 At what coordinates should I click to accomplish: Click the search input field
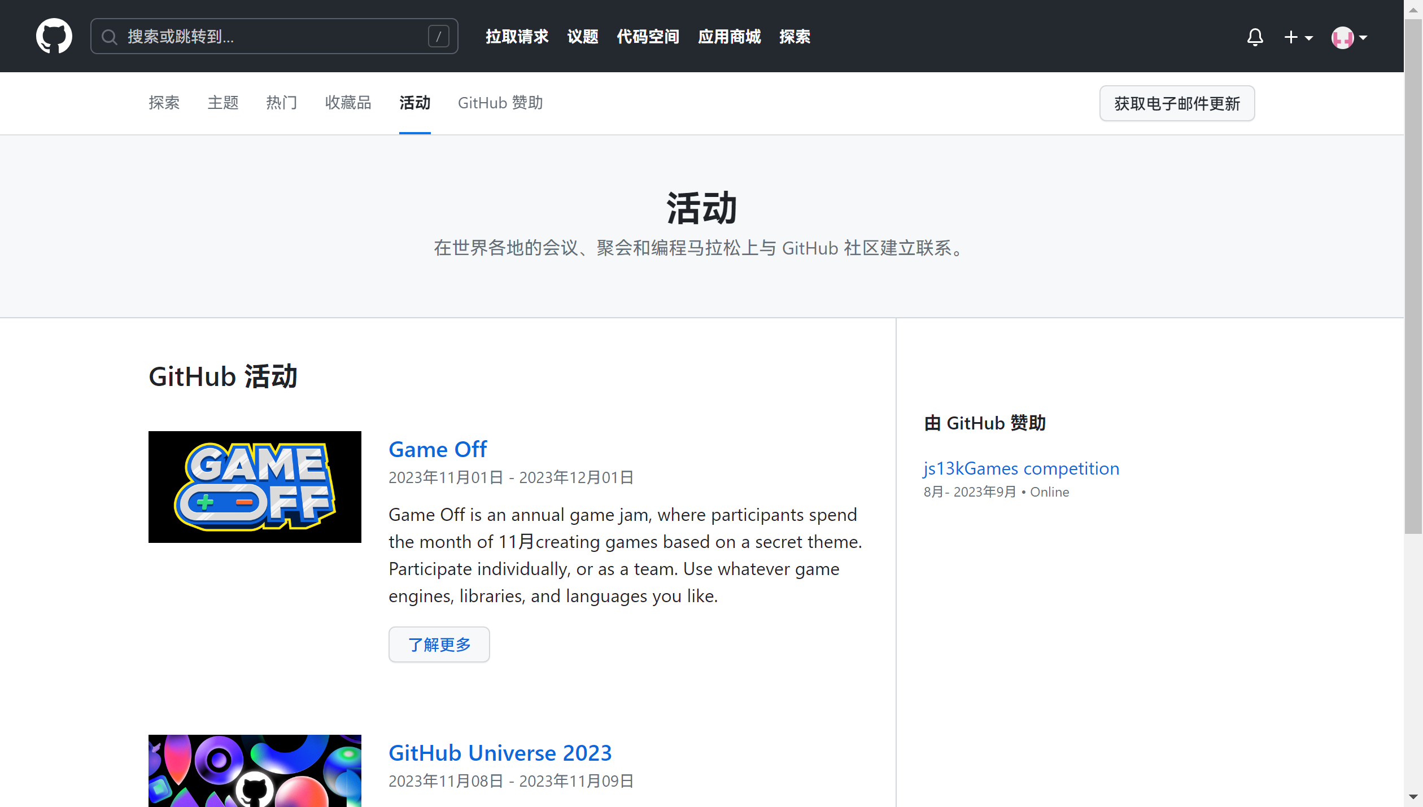point(271,36)
